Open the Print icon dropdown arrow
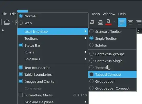The height and width of the screenshot is (104, 142). point(13,22)
